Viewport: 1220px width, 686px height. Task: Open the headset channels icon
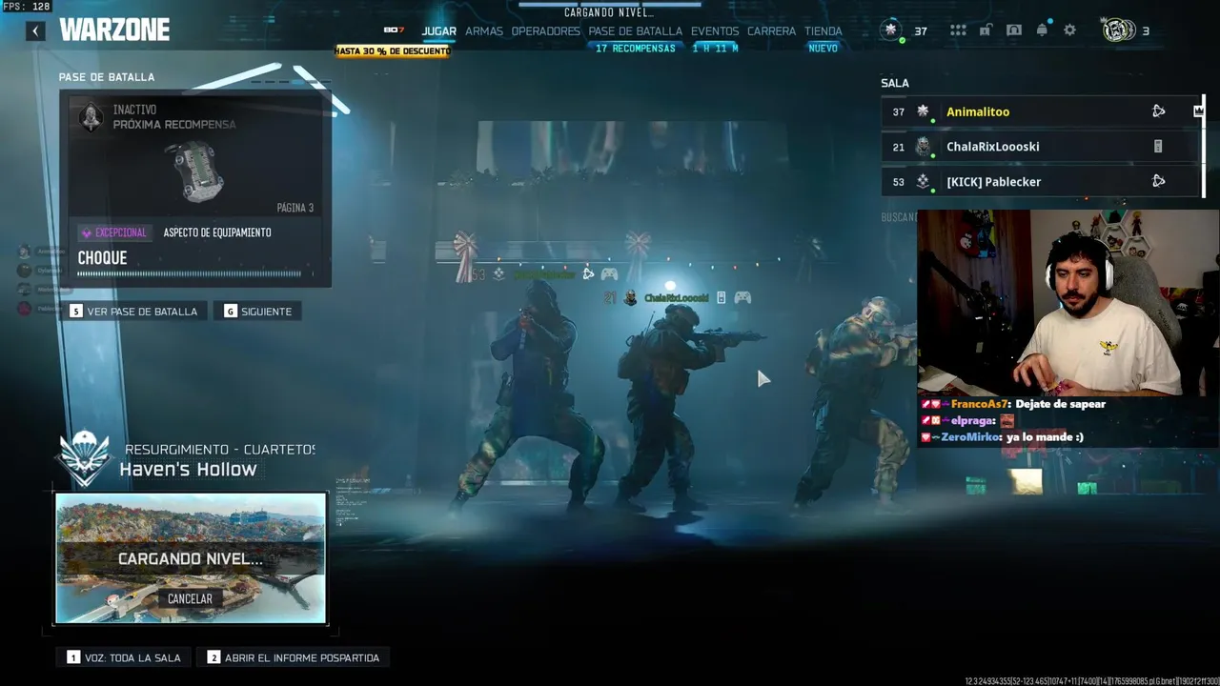[x=1014, y=30]
